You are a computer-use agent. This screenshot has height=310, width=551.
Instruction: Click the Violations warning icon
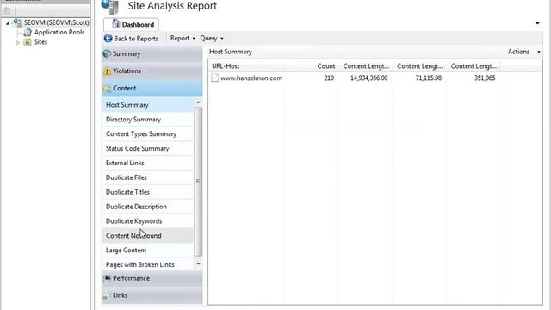click(x=107, y=71)
